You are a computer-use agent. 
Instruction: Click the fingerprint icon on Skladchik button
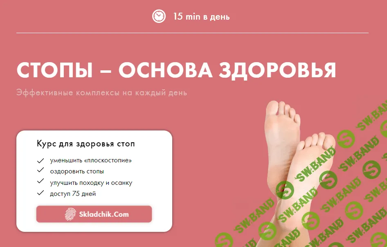point(70,214)
